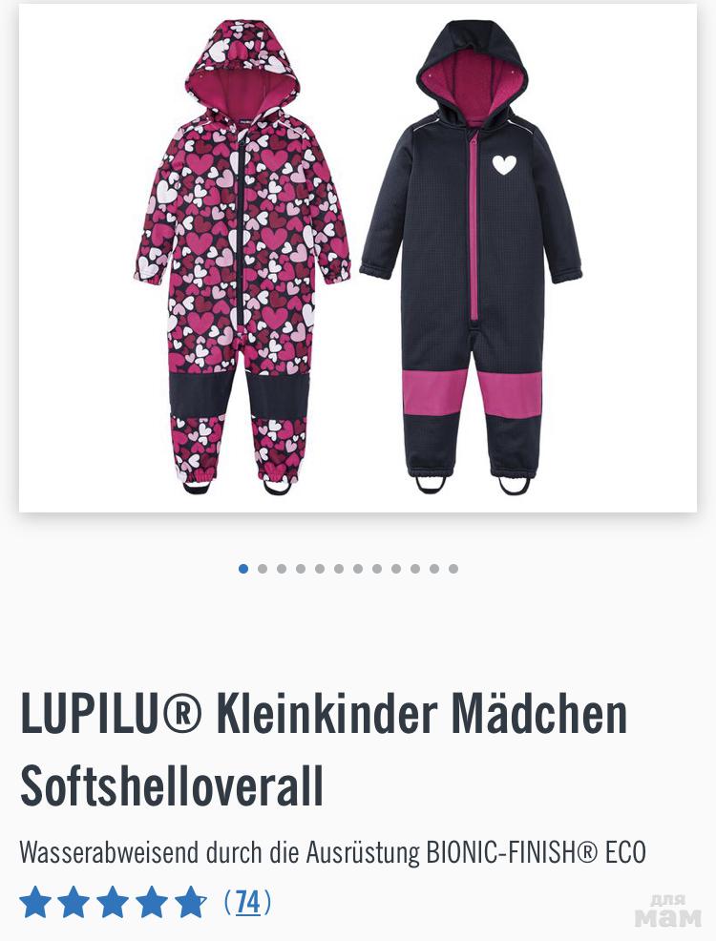Tap the heart-pattern overall product image
This screenshot has height=941, width=716.
pos(242,257)
